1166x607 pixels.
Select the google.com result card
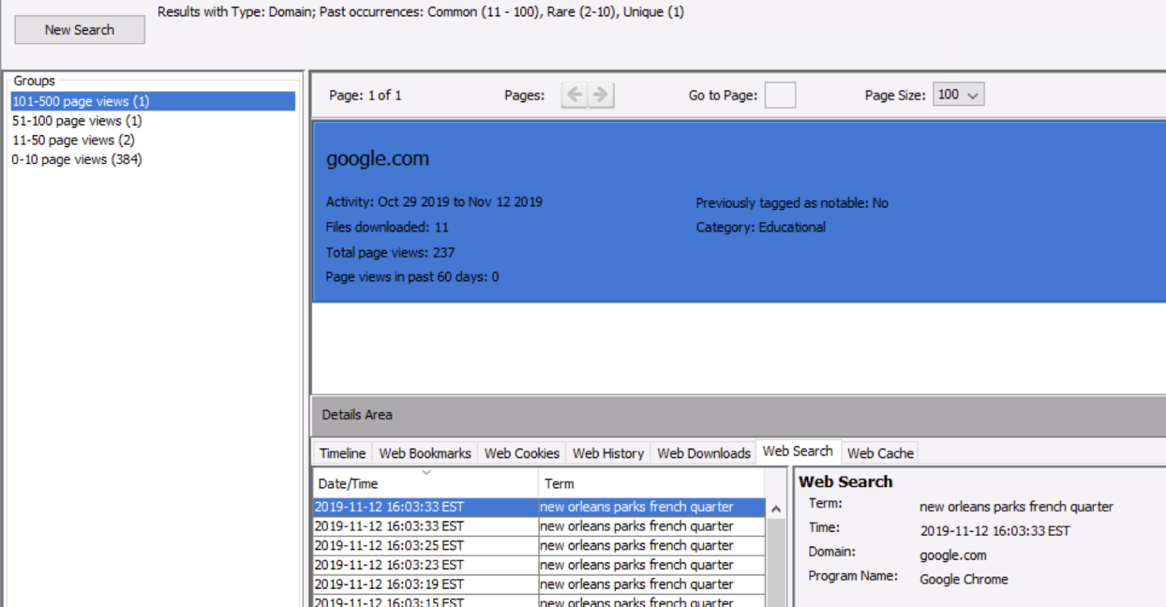coord(683,212)
